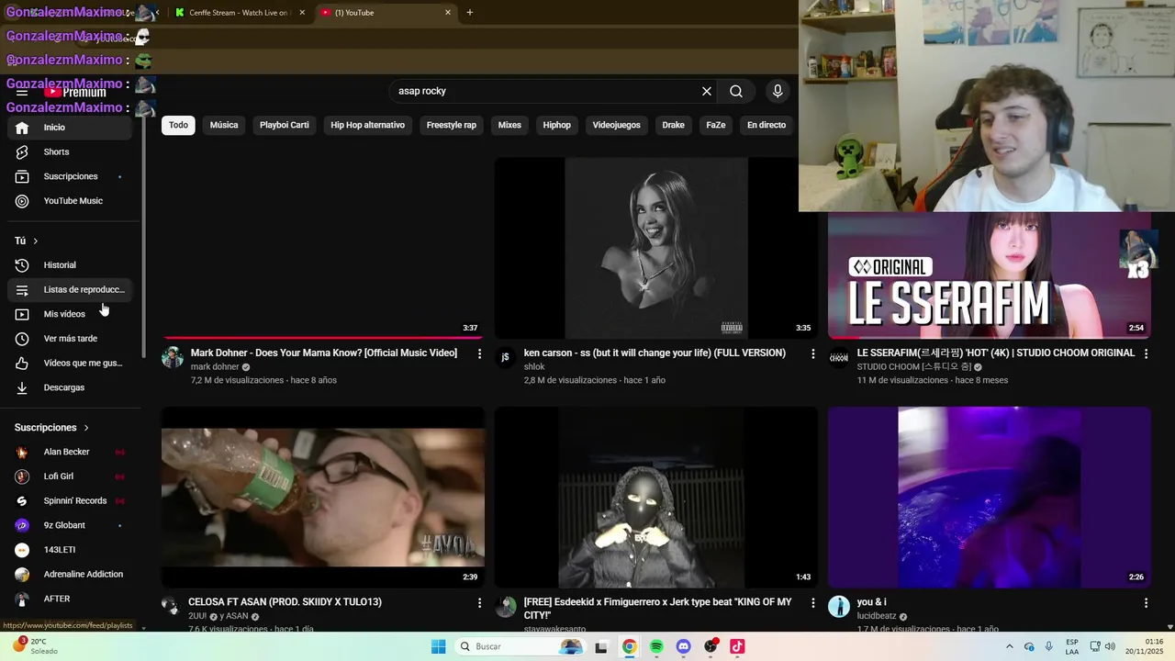Open a new browser tab
Screen dimensions: 1175x661
click(470, 13)
